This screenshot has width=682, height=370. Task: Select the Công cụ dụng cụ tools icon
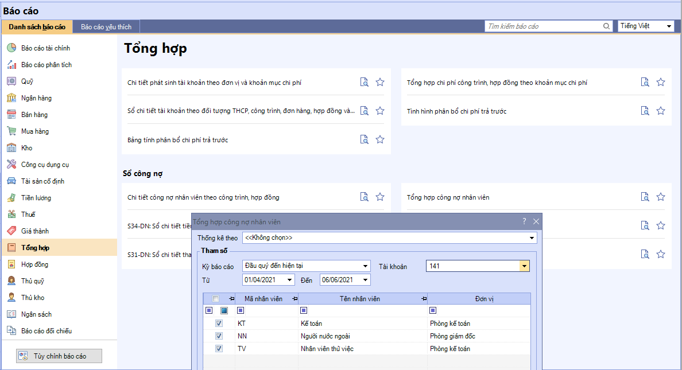click(11, 164)
